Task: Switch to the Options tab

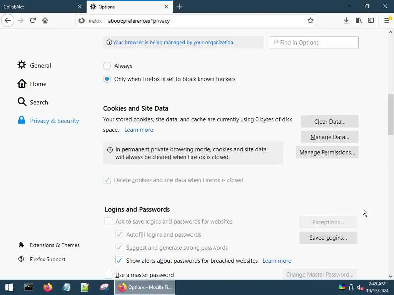Action: coord(130,7)
